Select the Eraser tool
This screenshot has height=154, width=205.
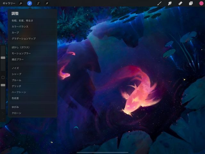180,3
